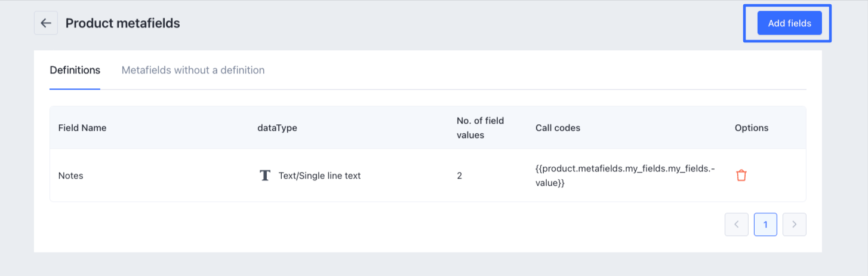Open Metafields without a definition tab
Viewport: 868px width, 276px height.
pos(193,70)
